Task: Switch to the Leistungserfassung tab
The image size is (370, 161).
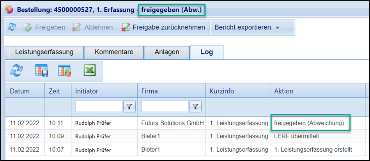Action: point(44,52)
